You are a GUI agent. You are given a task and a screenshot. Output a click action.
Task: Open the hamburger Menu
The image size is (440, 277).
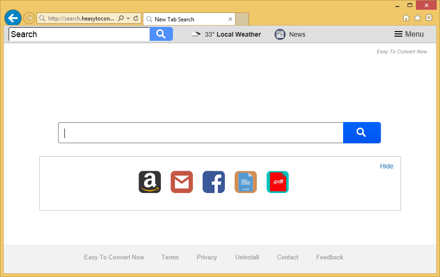[409, 34]
